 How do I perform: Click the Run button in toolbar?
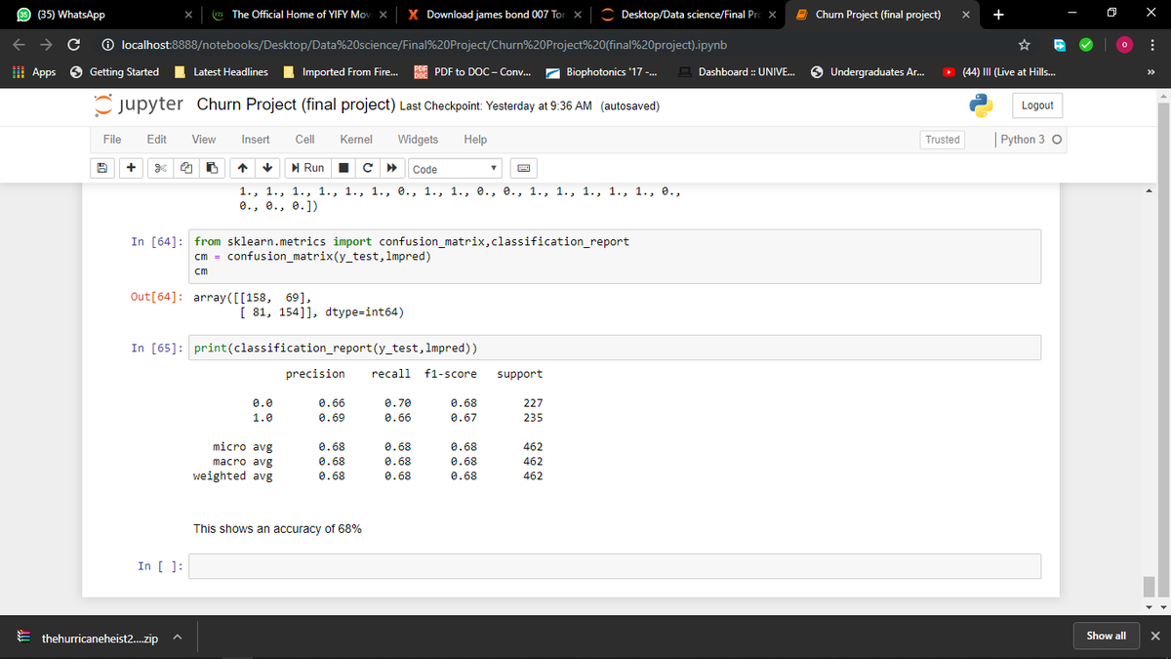307,168
